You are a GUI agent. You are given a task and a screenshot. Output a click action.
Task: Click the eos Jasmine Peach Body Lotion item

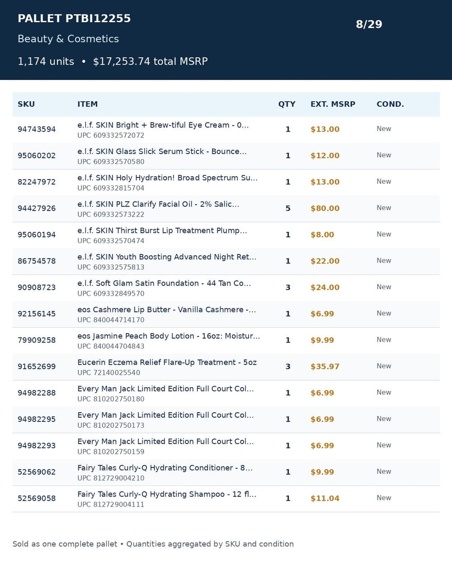pos(169,336)
